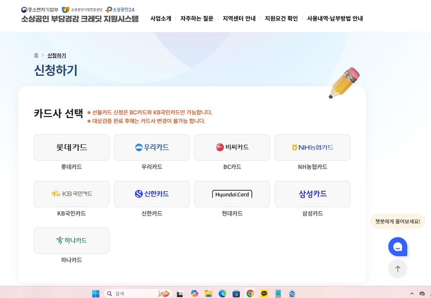
Task: Click the 중소벤처기업부 logo
Action: [x=40, y=10]
